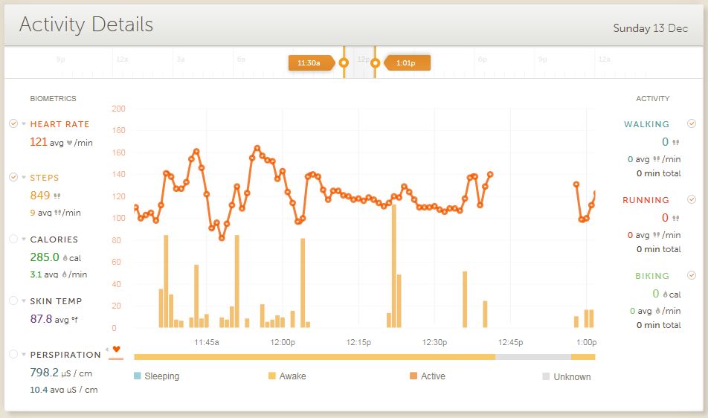Click the 11:45a time axis label
This screenshot has width=708, height=418.
tap(206, 342)
